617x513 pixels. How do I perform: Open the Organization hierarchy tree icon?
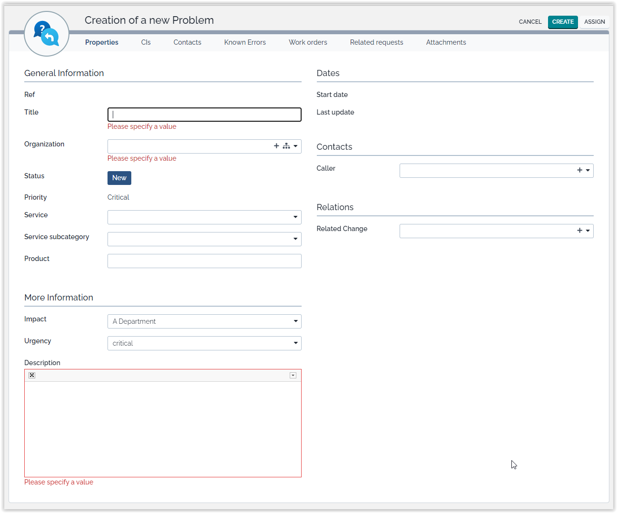[x=286, y=146]
